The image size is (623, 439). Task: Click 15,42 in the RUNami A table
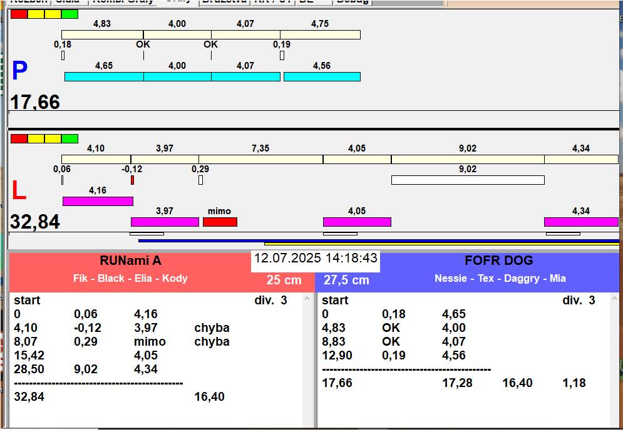pyautogui.click(x=29, y=355)
